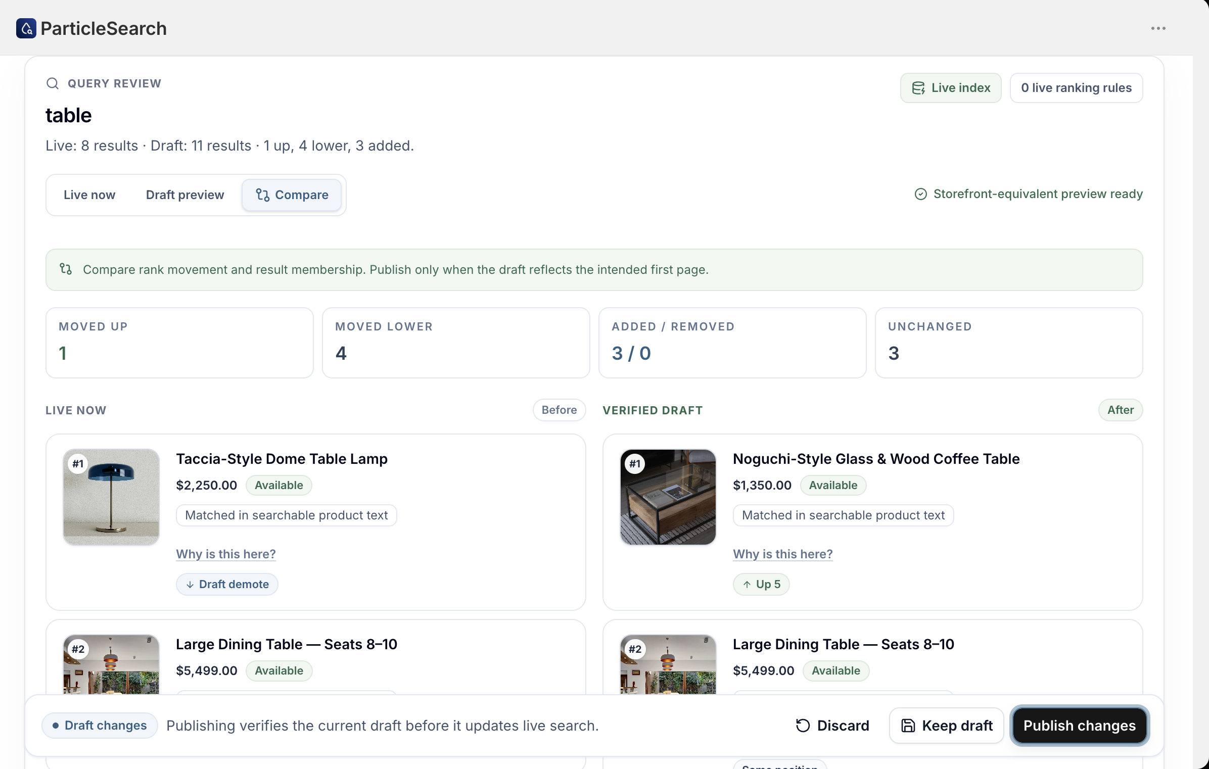Click the Moved Lower stat card
The height and width of the screenshot is (769, 1209).
click(x=456, y=343)
